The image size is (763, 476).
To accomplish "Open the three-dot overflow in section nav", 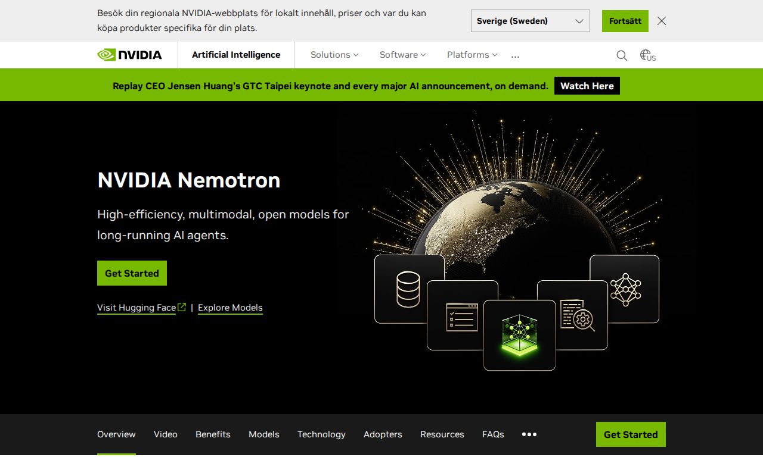I will (x=529, y=434).
